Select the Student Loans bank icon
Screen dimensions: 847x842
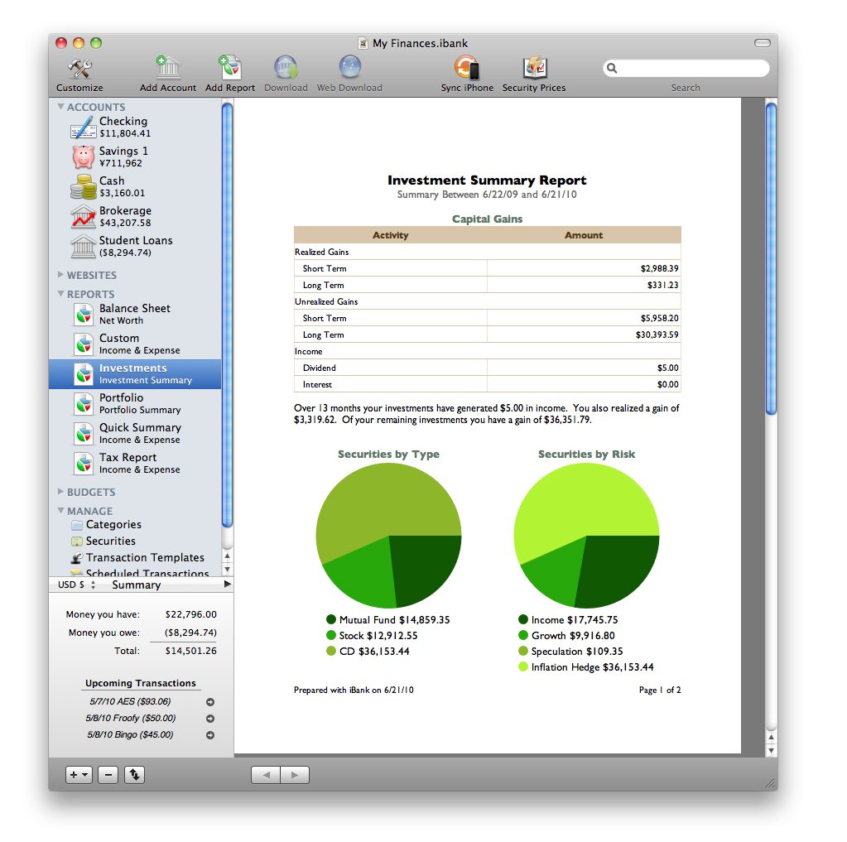tap(83, 246)
